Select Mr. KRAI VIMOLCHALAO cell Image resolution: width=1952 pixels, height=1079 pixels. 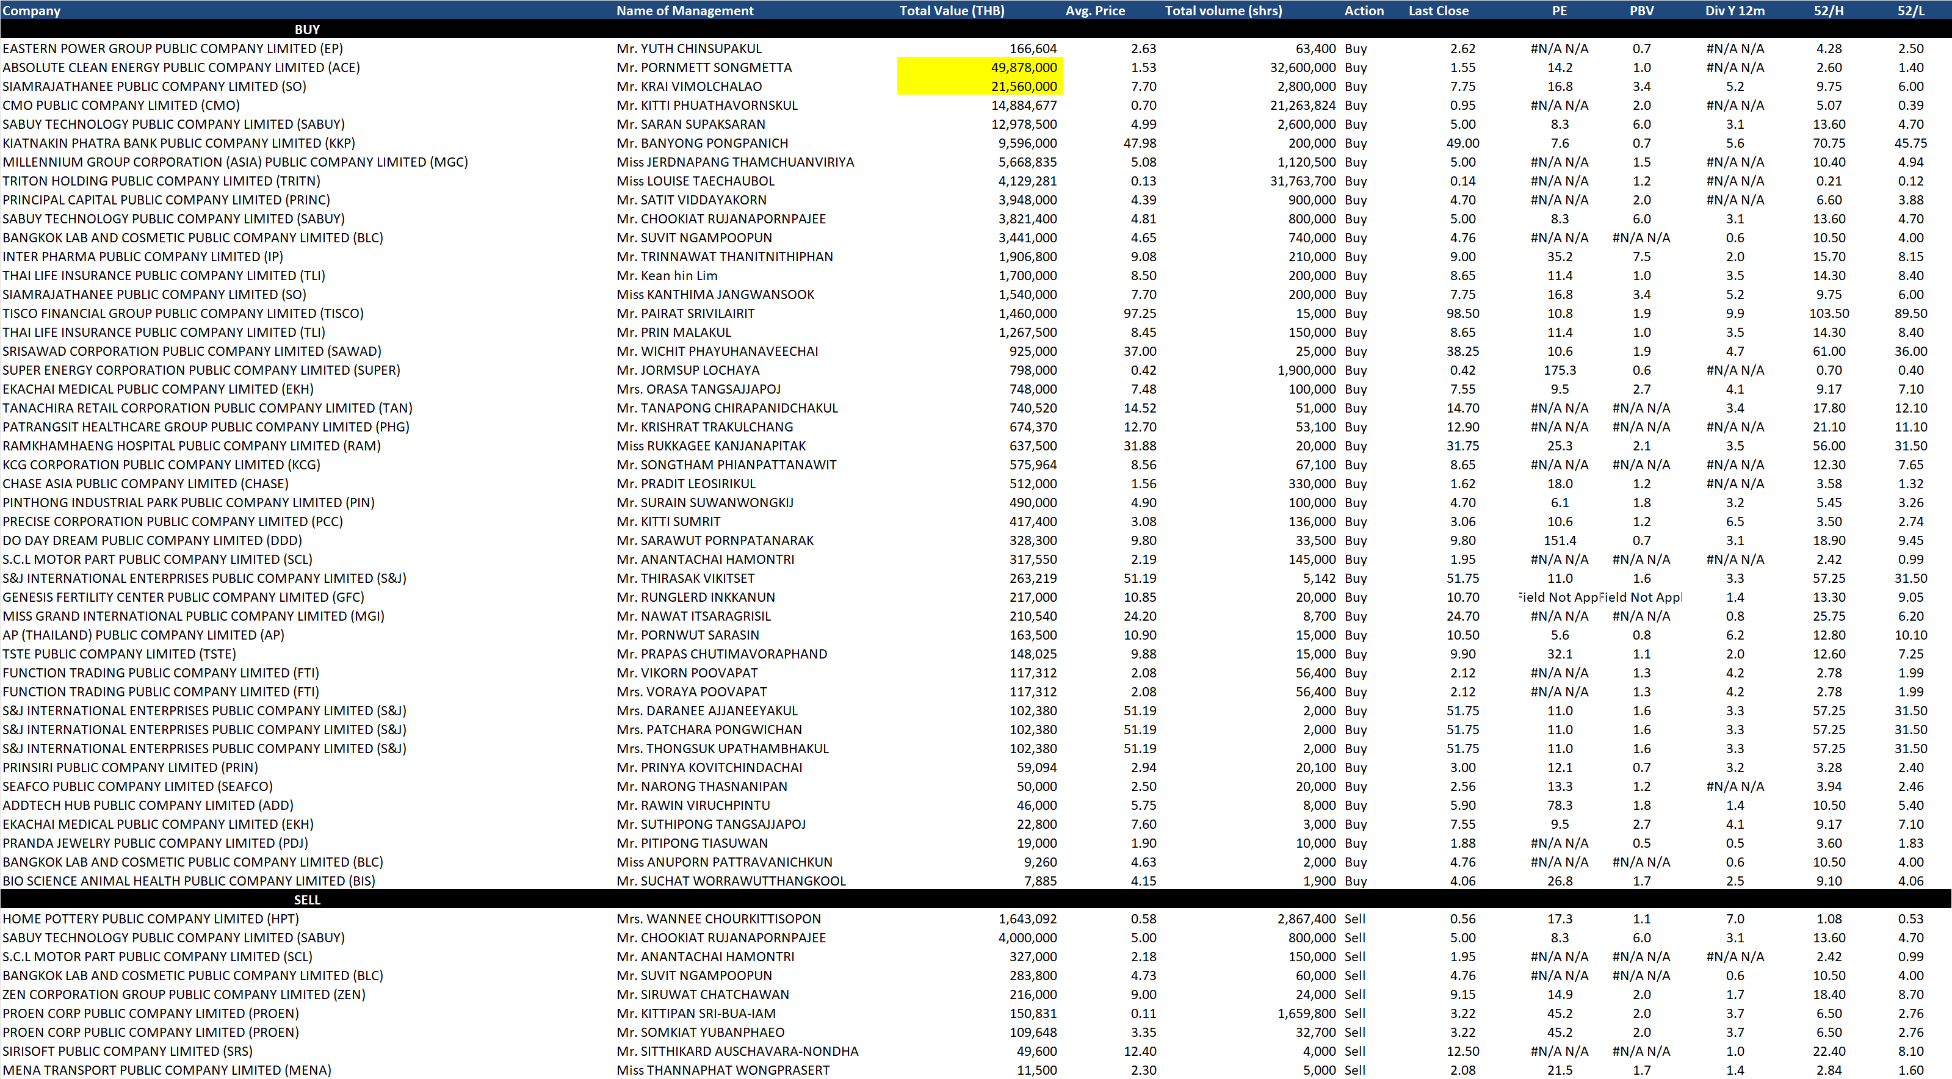[689, 87]
